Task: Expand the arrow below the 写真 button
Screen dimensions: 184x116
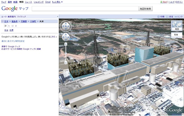Action: pos(177,37)
